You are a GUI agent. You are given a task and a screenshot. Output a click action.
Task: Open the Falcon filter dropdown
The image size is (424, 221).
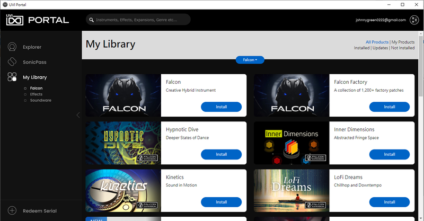250,60
